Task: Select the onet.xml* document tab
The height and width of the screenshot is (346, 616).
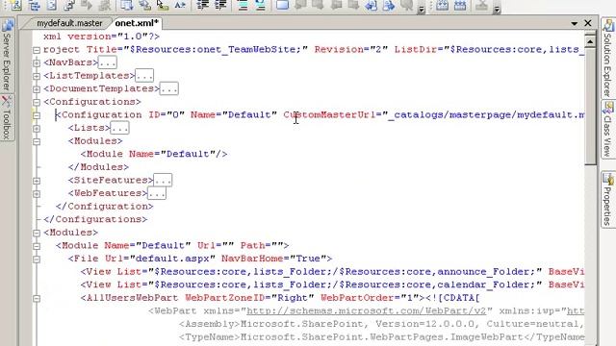Action: (137, 23)
